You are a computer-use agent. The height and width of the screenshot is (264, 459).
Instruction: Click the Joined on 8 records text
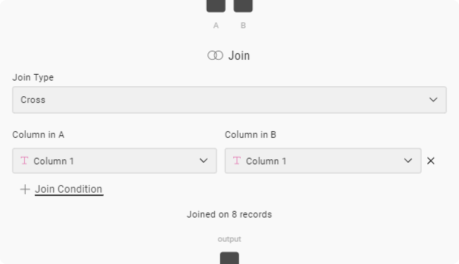pos(229,214)
